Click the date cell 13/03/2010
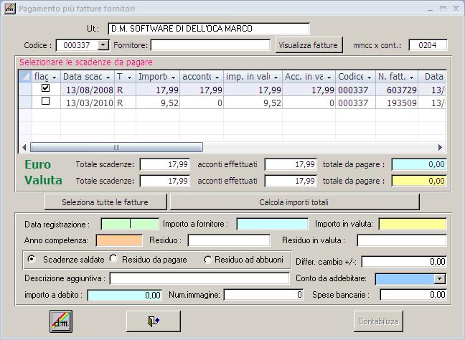465x340 pixels. [88, 103]
